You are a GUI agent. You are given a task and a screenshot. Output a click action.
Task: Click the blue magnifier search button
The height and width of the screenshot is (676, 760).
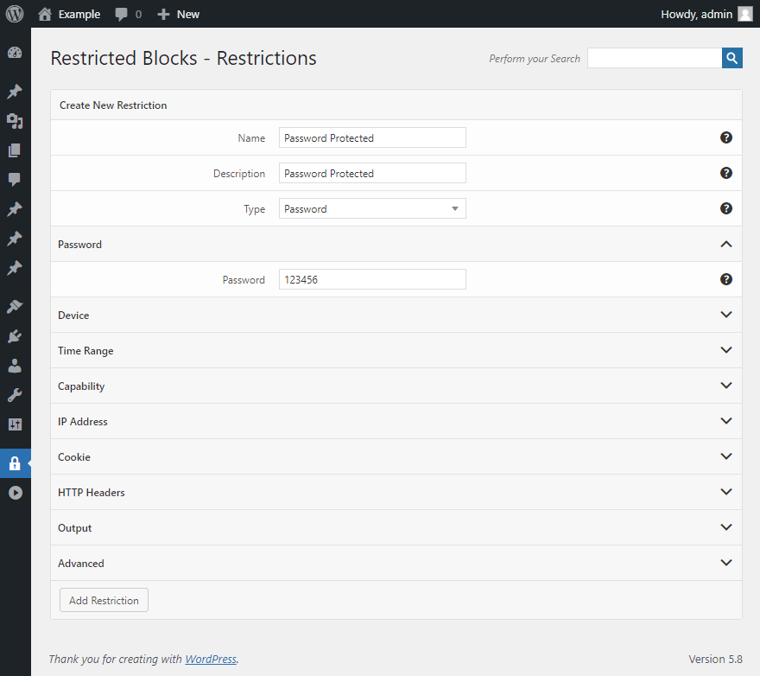point(731,58)
